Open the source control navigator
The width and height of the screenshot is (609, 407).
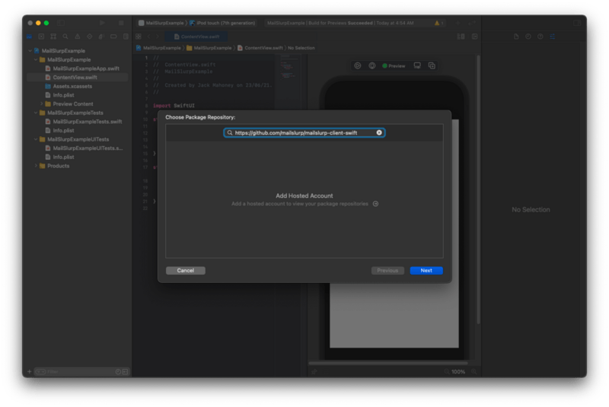41,37
